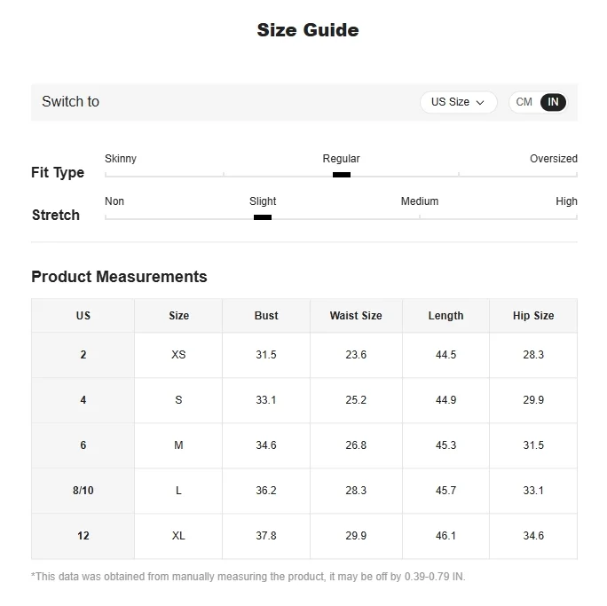Click the chevron arrow beside US Size
Image resolution: width=607 pixels, height=606 pixels.
click(x=480, y=103)
